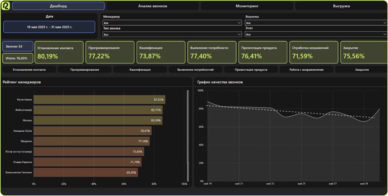Open the Тип звонка dropdown

pos(172,35)
